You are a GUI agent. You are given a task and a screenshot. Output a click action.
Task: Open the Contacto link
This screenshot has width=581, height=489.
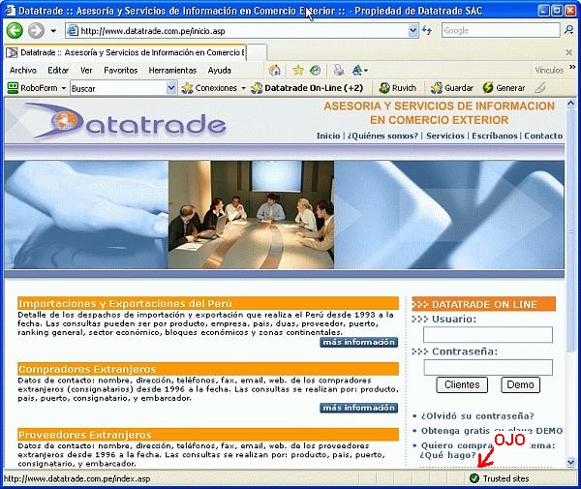coord(543,136)
